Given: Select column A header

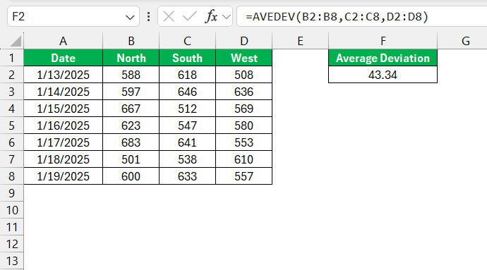Looking at the screenshot, I should point(63,41).
